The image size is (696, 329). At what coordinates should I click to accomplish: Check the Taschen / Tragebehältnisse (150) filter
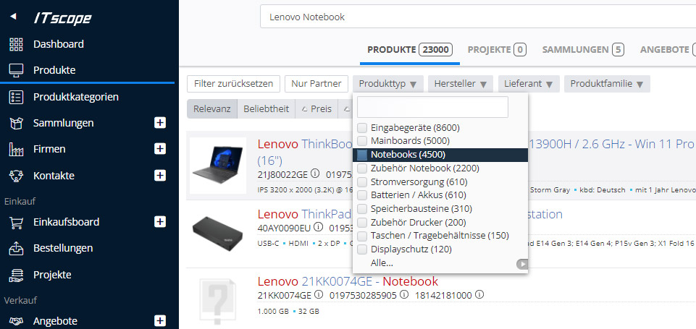[362, 236]
